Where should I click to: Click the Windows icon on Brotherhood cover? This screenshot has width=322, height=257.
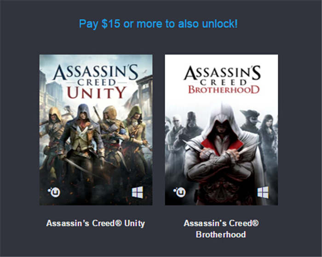pyautogui.click(x=263, y=193)
